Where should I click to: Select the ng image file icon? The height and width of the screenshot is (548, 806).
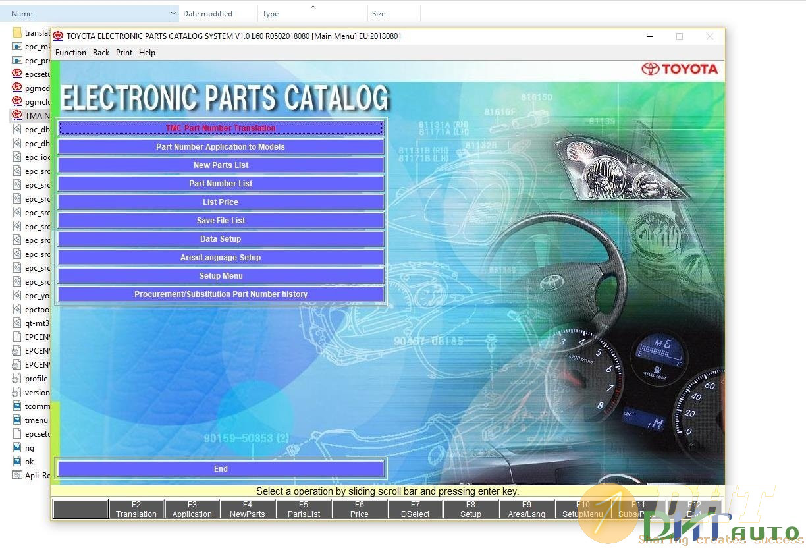tap(18, 448)
